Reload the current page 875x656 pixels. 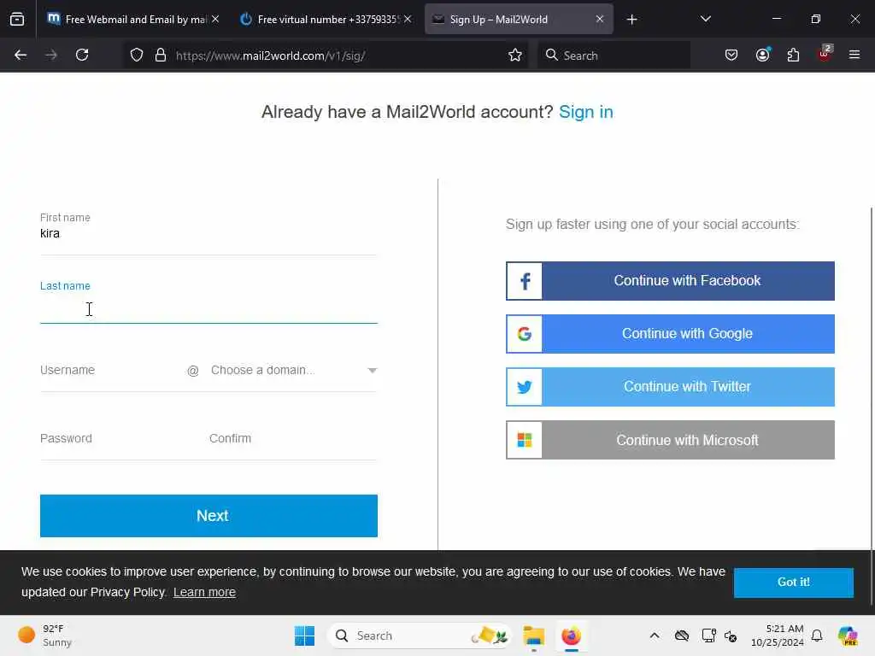tap(82, 55)
